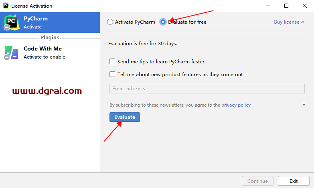This screenshot has width=314, height=188.
Task: Check Tell me about new product features
Action: point(112,74)
